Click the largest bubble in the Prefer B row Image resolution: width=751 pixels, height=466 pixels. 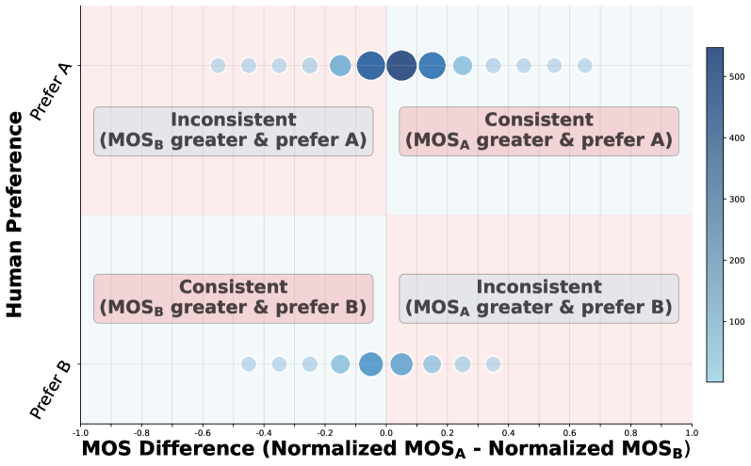tap(371, 364)
